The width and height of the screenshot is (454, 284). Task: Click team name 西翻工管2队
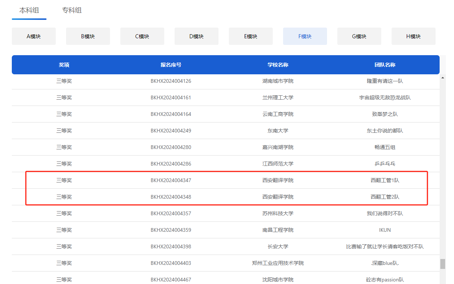(385, 197)
